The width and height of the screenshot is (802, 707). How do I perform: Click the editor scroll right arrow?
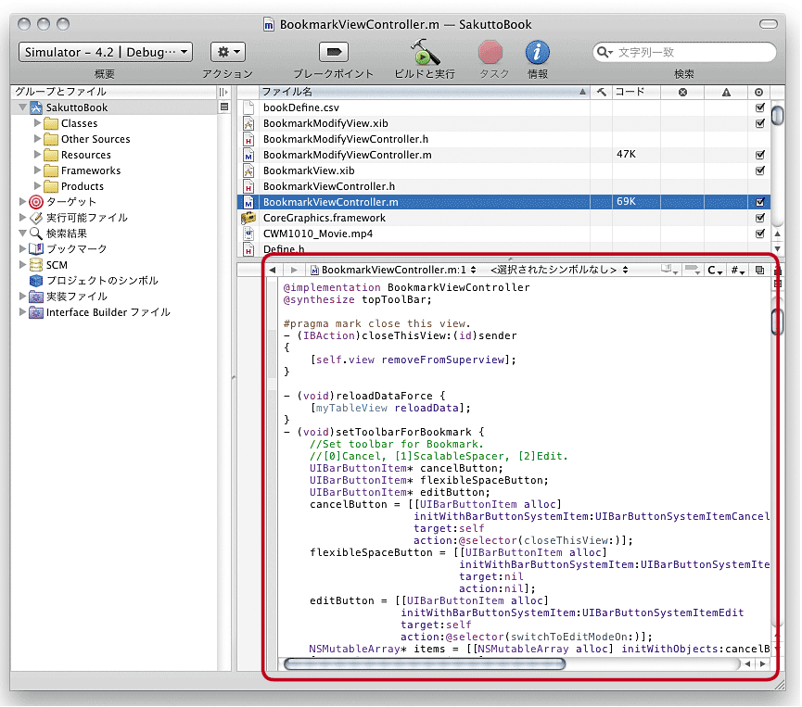(x=763, y=663)
